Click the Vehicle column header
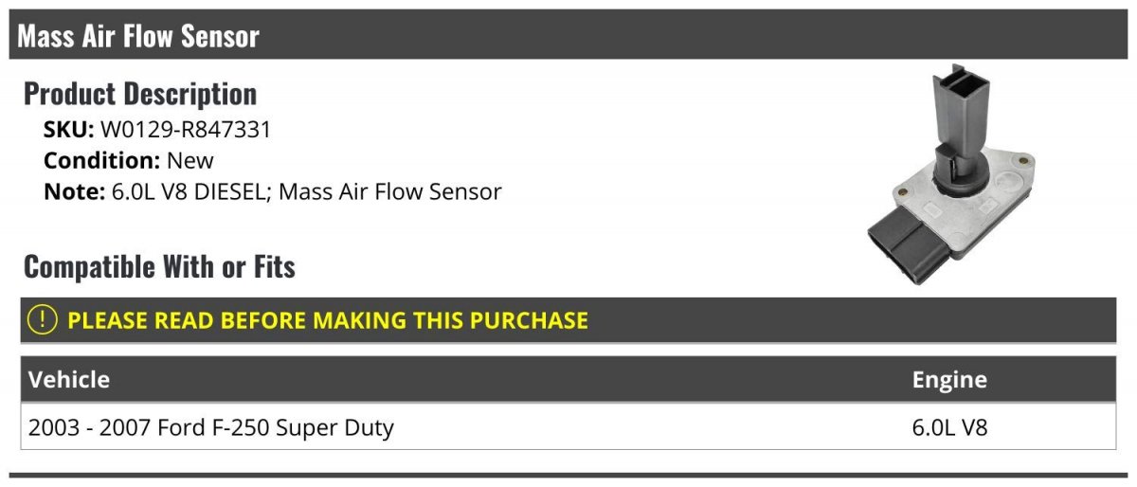The height and width of the screenshot is (487, 1137). [x=69, y=380]
